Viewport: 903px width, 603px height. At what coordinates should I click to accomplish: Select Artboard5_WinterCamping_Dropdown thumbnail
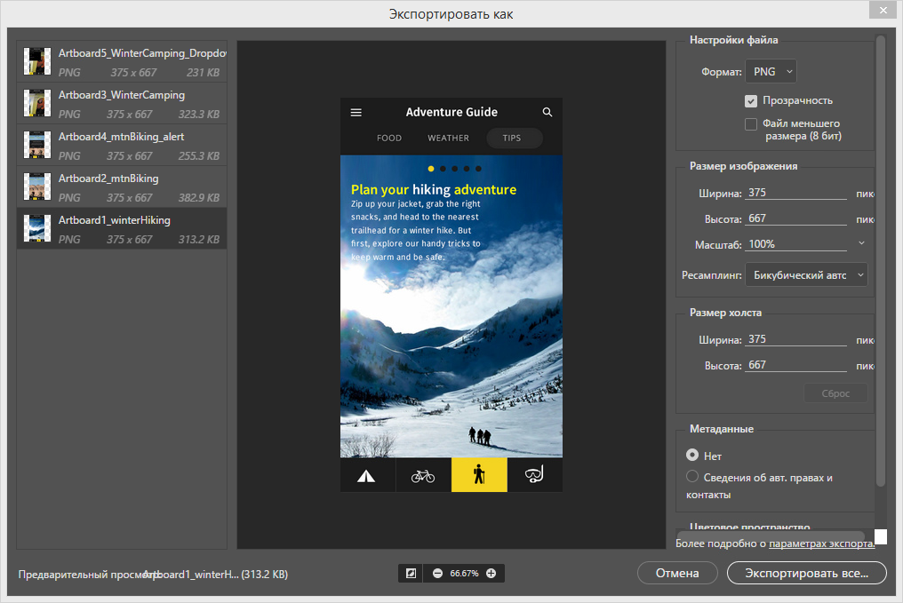[x=36, y=61]
